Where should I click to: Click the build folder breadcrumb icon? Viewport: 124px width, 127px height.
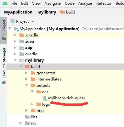[x=63, y=12]
